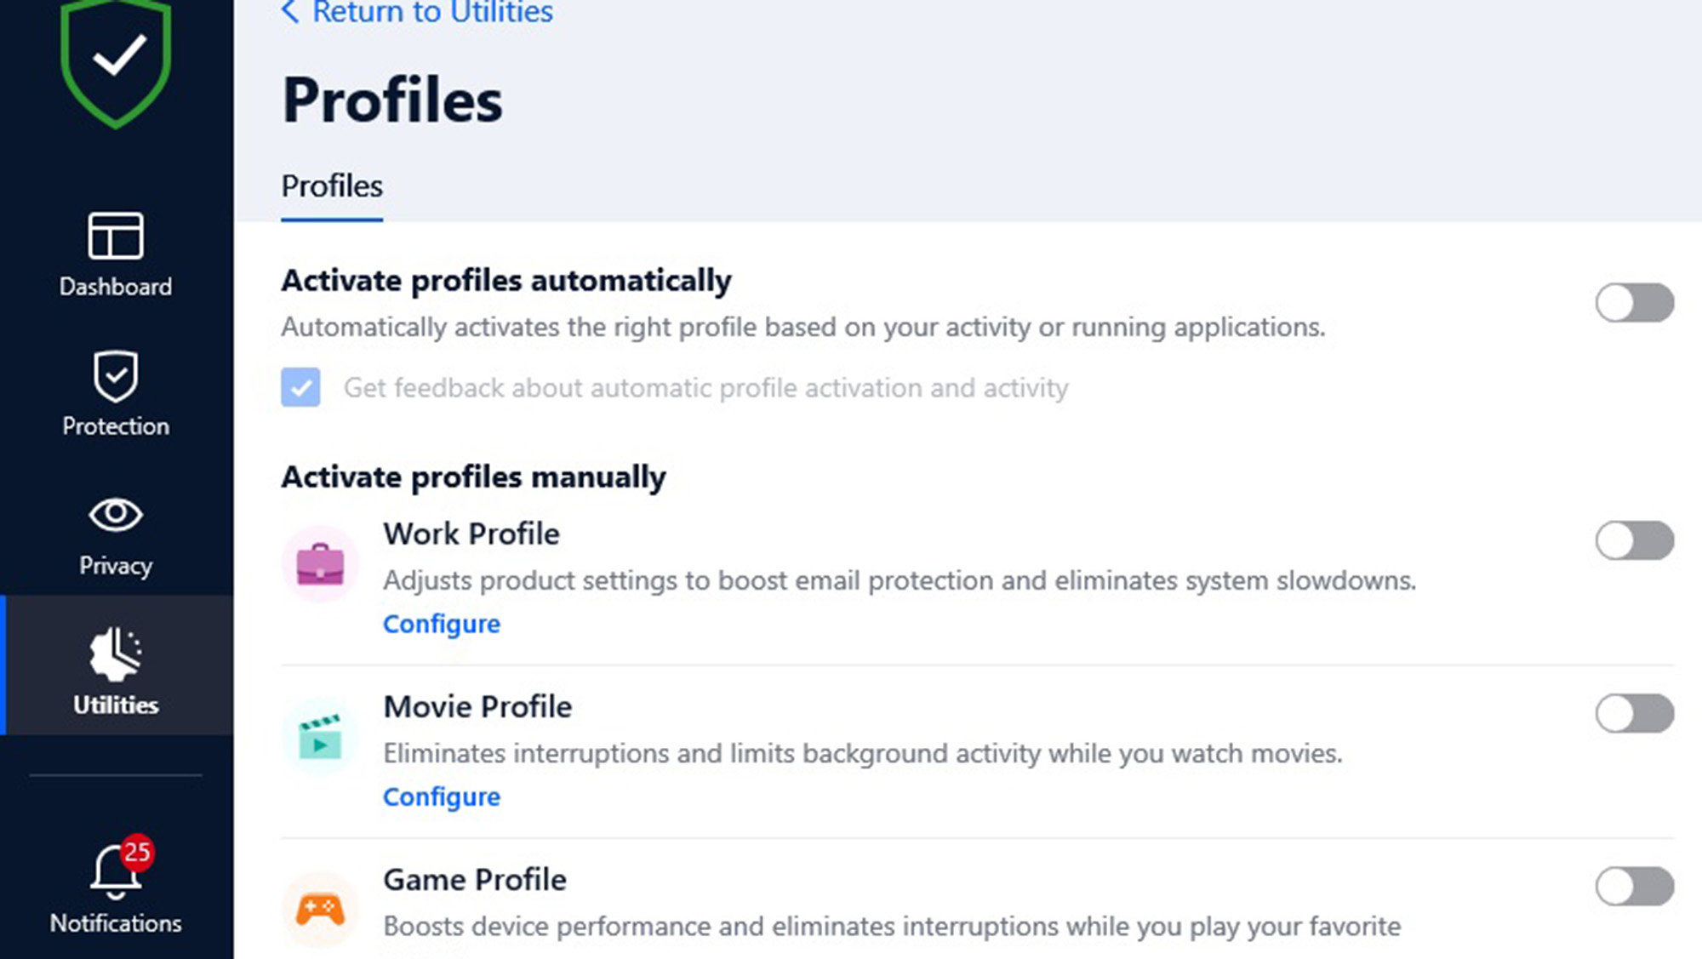Select the Profiles tab
Viewport: 1702px width, 959px height.
click(x=332, y=186)
